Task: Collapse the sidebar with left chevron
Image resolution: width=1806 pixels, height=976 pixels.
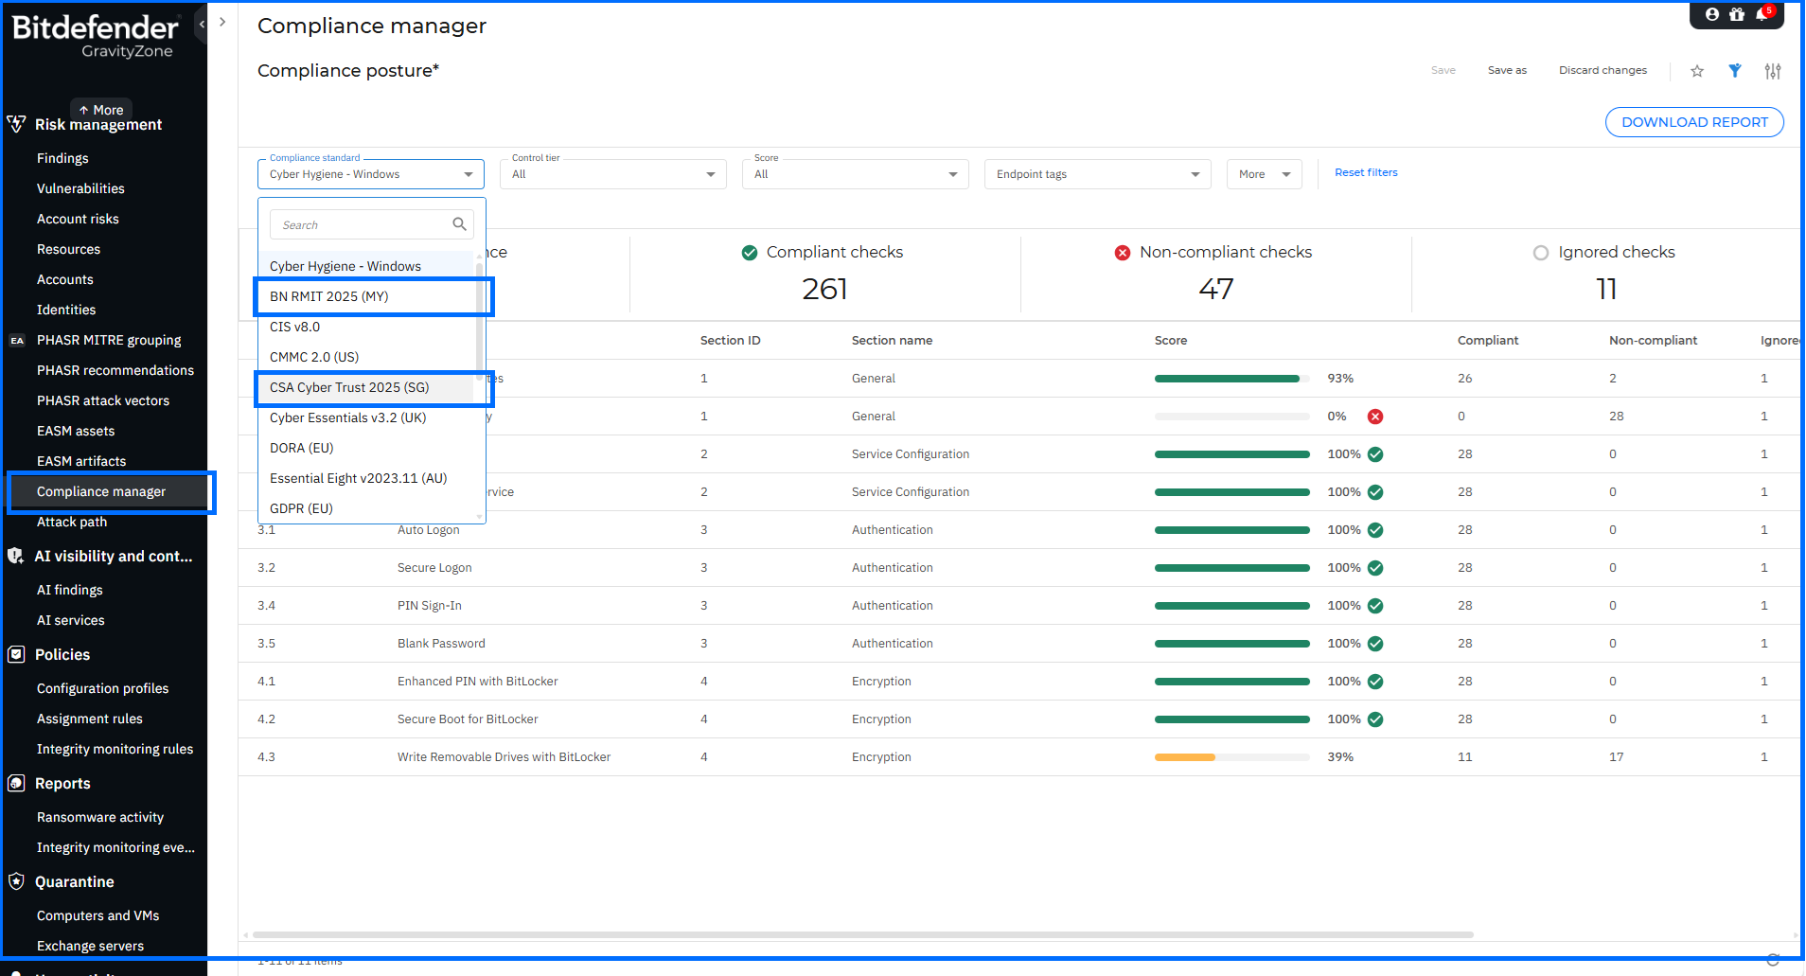Action: (202, 24)
